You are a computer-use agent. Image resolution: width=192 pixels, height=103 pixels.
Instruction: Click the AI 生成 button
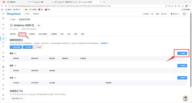(x=38, y=47)
